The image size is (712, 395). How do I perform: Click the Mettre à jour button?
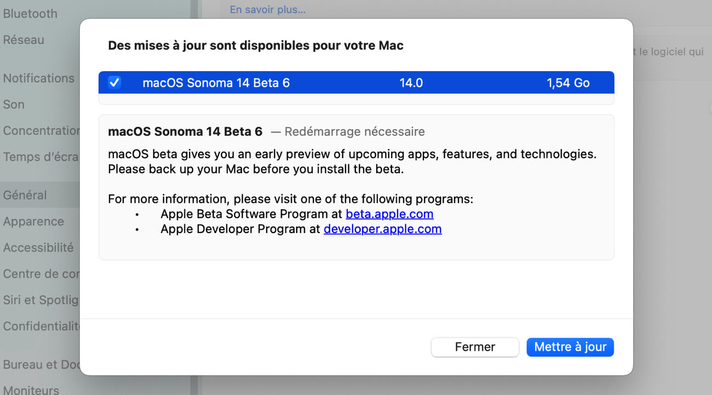pyautogui.click(x=570, y=347)
